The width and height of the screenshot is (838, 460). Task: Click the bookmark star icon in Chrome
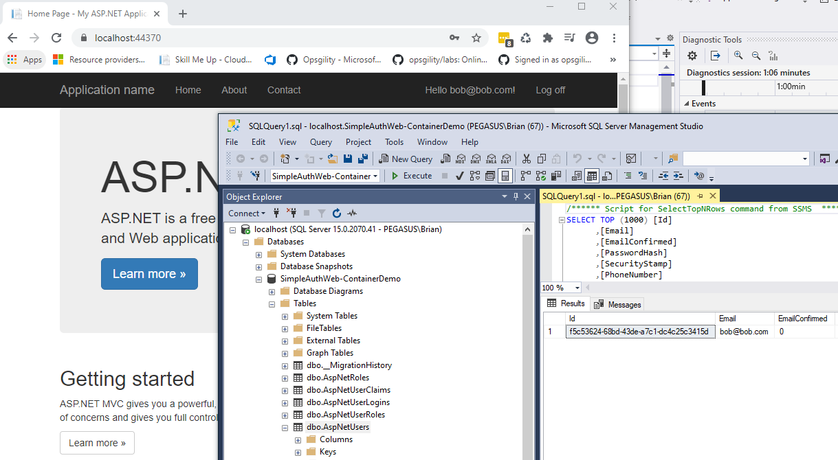tap(476, 38)
